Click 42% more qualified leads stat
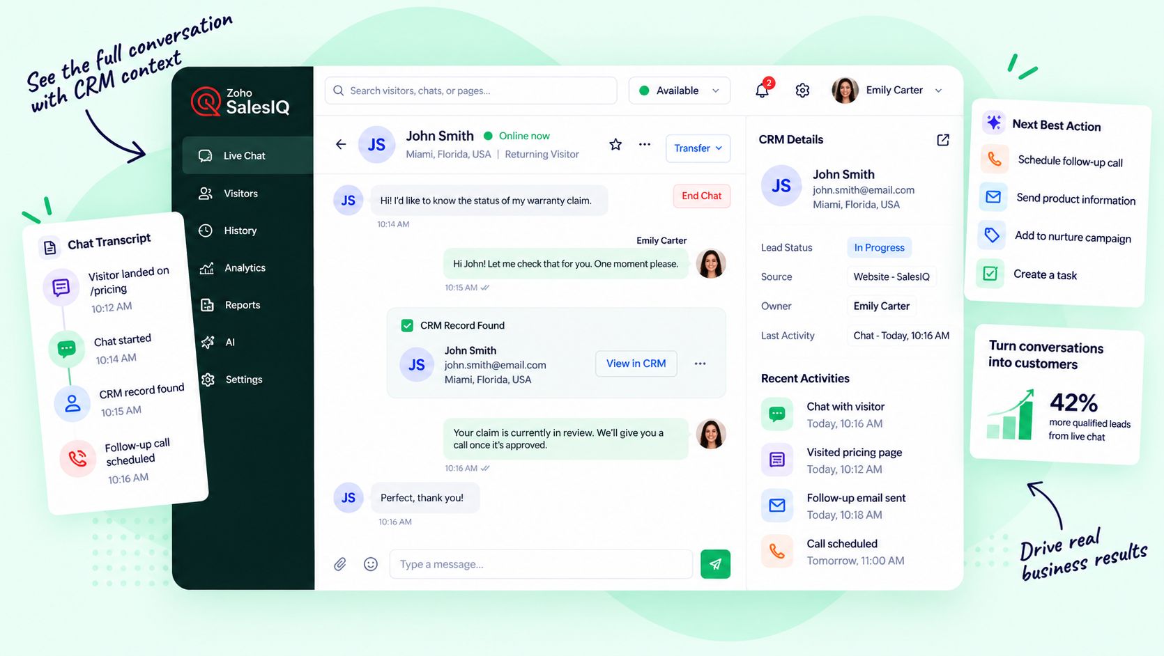 click(1089, 416)
